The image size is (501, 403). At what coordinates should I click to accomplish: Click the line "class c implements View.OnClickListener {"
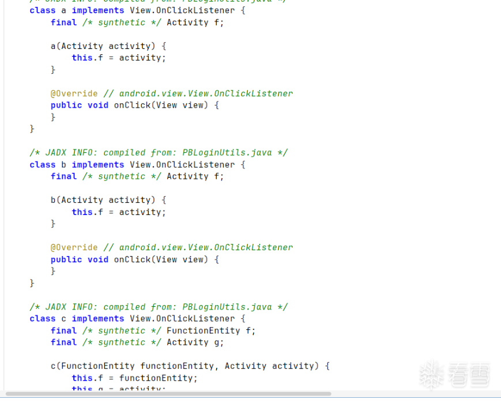[x=137, y=319]
